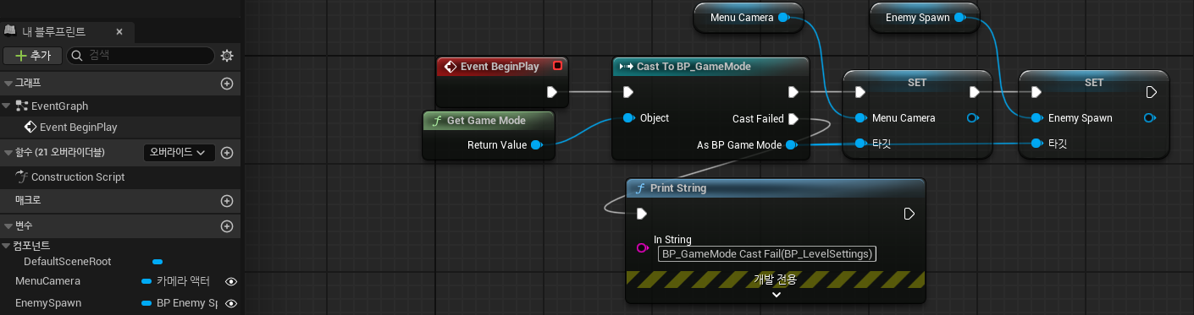Collapse the 함수 section

click(8, 153)
